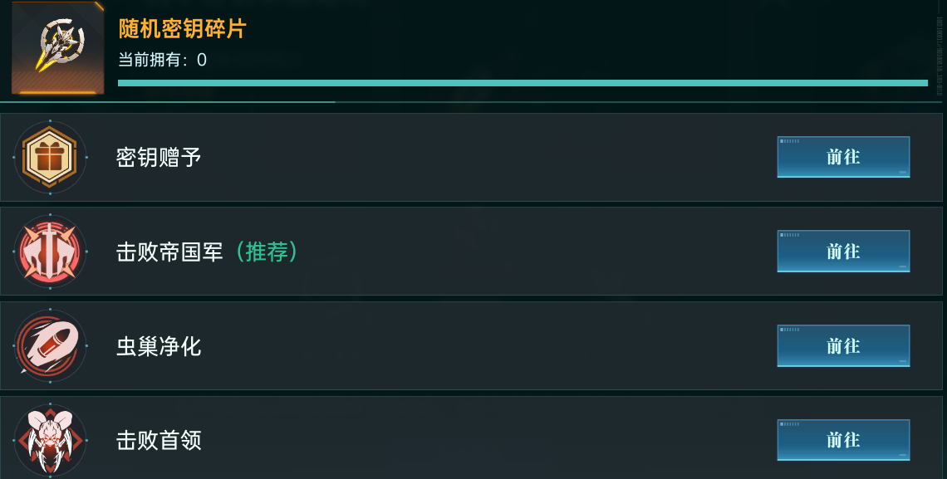
Task: Click the gift box icon for 密钥赠予
Action: [x=50, y=158]
